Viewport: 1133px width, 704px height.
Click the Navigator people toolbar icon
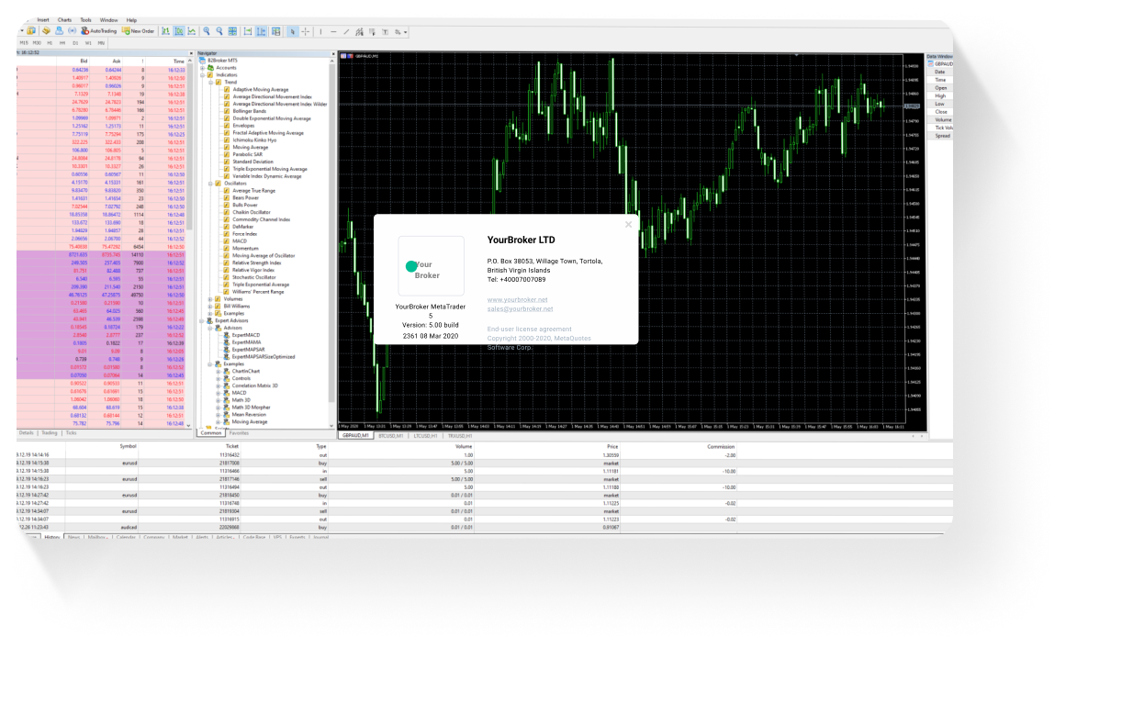pyautogui.click(x=59, y=31)
